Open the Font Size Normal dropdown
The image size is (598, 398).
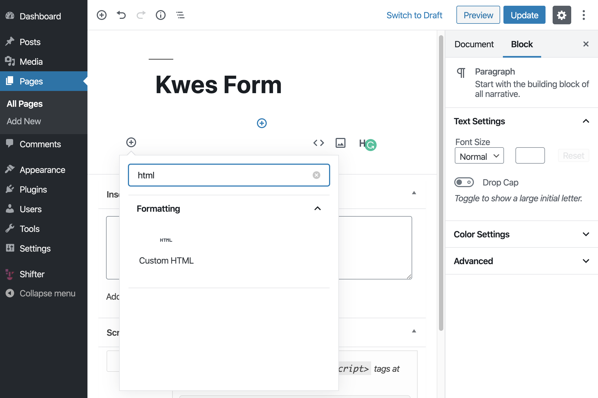click(x=479, y=156)
